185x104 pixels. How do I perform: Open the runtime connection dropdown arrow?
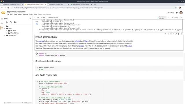[x=168, y=18]
